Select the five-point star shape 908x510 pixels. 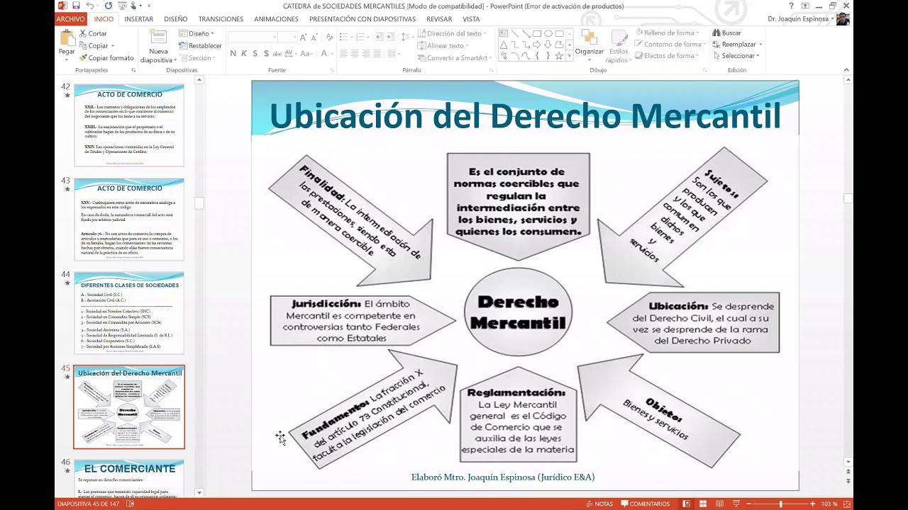pyautogui.click(x=559, y=56)
